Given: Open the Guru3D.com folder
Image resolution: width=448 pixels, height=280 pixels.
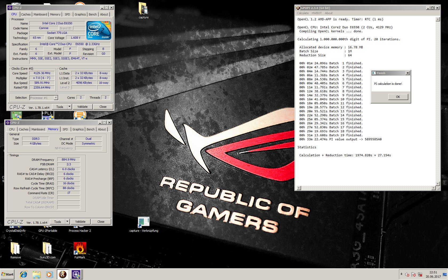Looking at the screenshot, I should 47,250.
